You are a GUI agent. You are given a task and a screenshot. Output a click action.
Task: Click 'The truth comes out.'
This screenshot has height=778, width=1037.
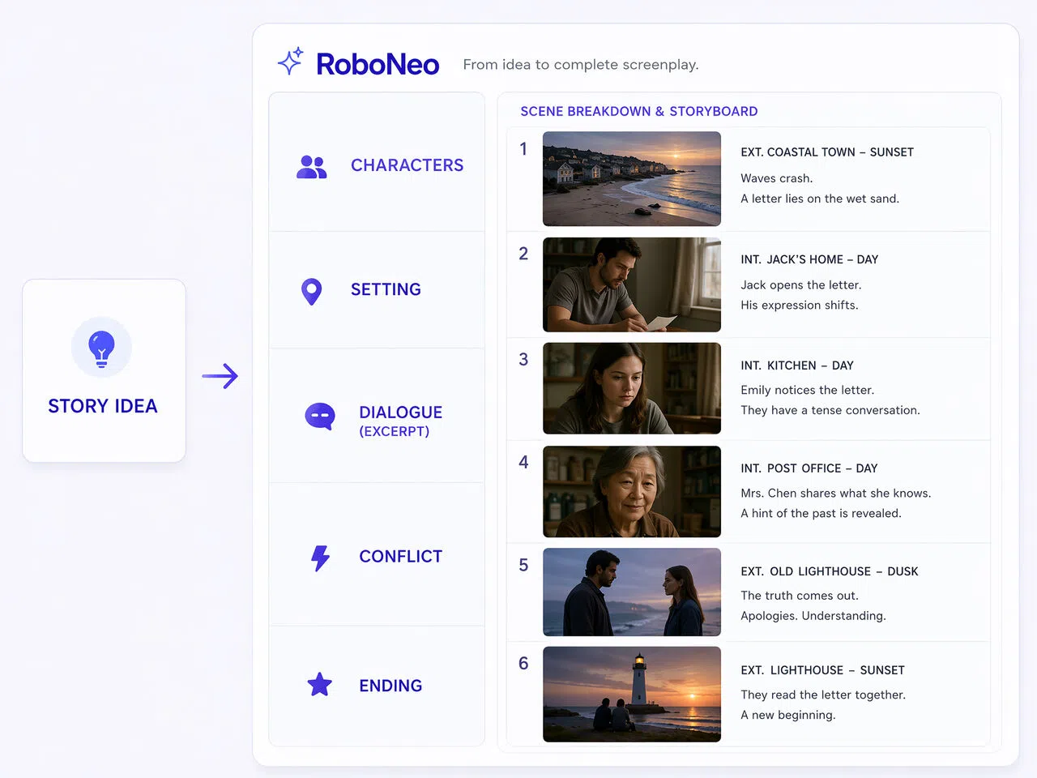[800, 596]
